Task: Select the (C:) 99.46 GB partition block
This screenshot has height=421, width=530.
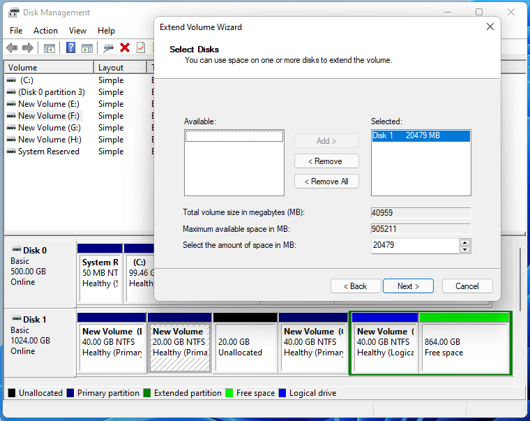Action: pyautogui.click(x=139, y=273)
